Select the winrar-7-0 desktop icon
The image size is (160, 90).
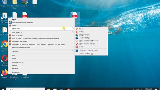[x=25, y=3]
